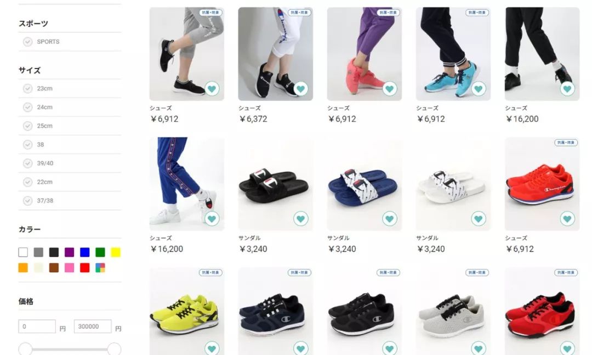Favorite the navy blue sandal

pyautogui.click(x=389, y=218)
